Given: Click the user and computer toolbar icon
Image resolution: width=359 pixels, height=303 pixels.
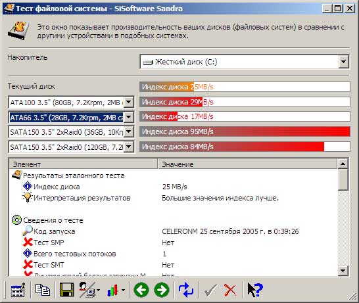Looking at the screenshot, I should [87, 290].
